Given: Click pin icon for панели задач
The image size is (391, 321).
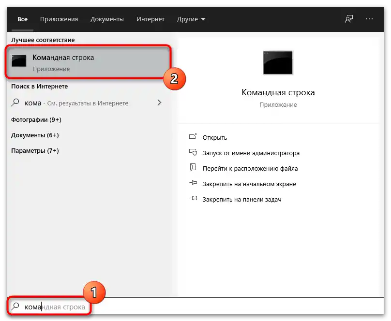Looking at the screenshot, I should tap(193, 199).
